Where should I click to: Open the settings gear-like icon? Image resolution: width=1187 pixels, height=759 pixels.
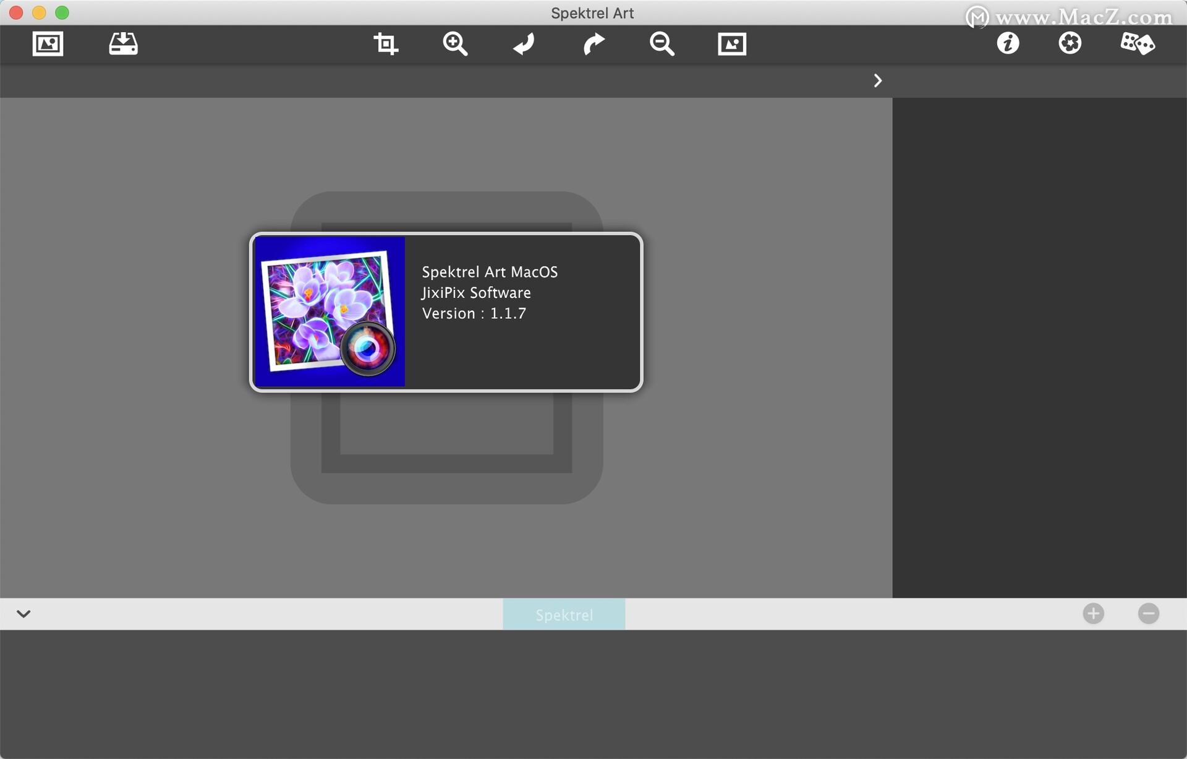pos(1070,43)
